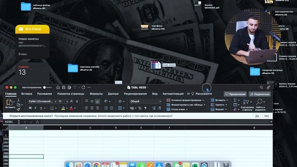
Task: Switch to the Рисование ribbon tab
Action: 45,94
